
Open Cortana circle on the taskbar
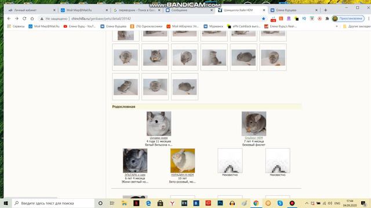pyautogui.click(x=100, y=203)
